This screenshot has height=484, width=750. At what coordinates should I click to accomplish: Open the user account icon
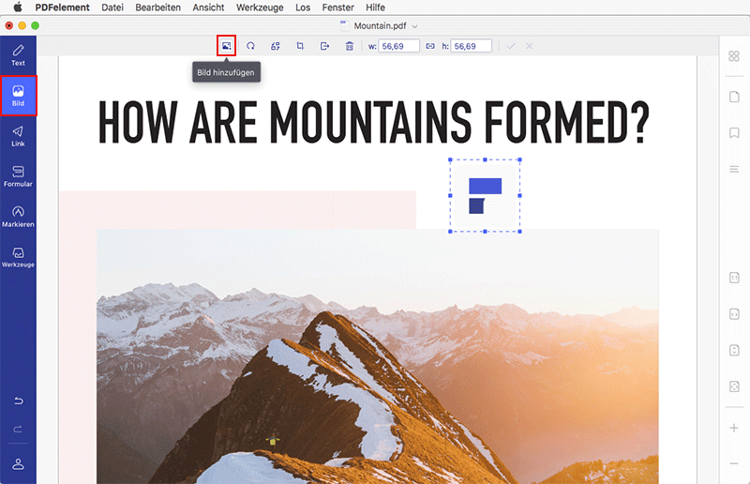point(18,464)
